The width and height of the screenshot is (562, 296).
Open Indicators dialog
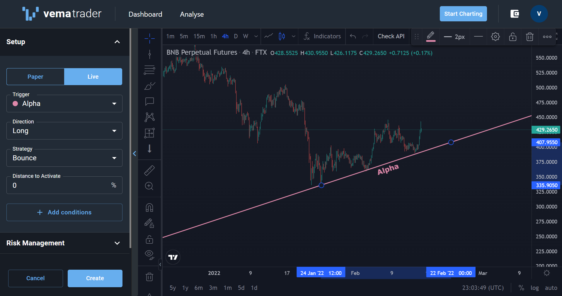(x=322, y=36)
